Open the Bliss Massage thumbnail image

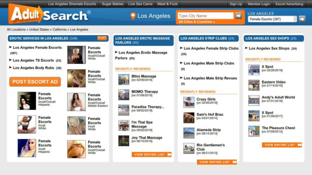click(x=123, y=79)
